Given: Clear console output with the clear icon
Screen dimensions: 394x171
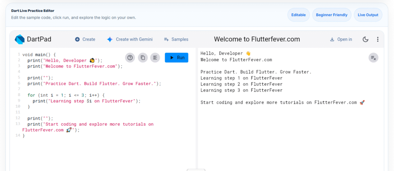Looking at the screenshot, I should point(373,58).
